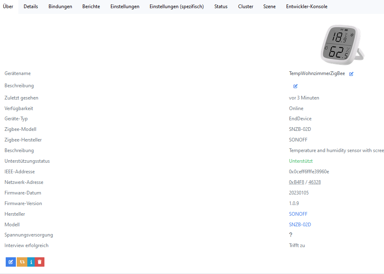
Task: Switch to the Cluster tab
Action: coord(246,7)
